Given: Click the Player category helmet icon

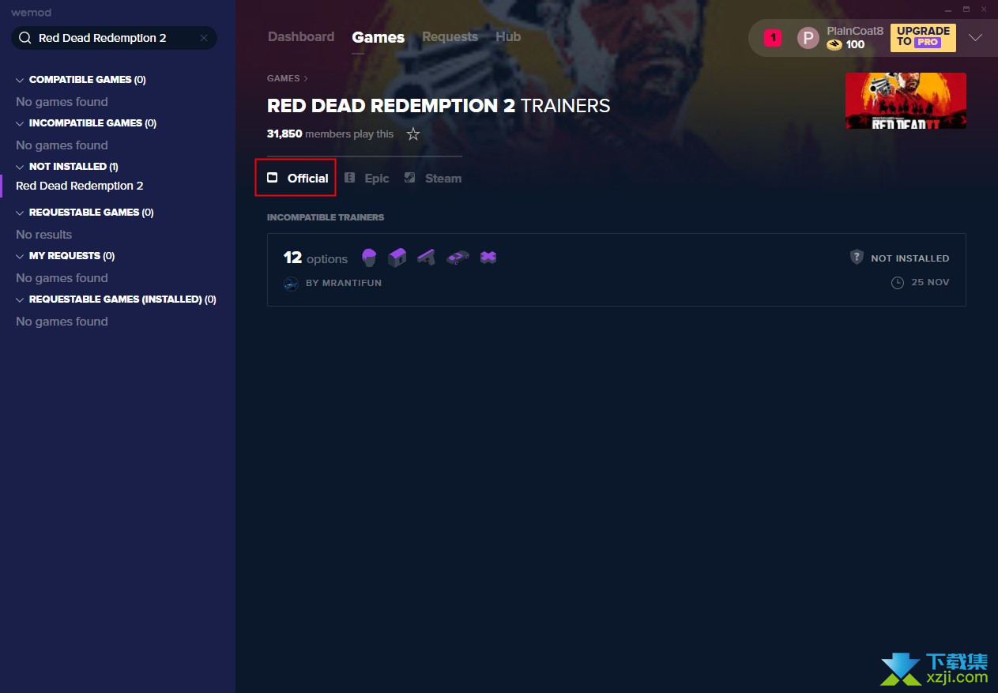Looking at the screenshot, I should pyautogui.click(x=369, y=258).
